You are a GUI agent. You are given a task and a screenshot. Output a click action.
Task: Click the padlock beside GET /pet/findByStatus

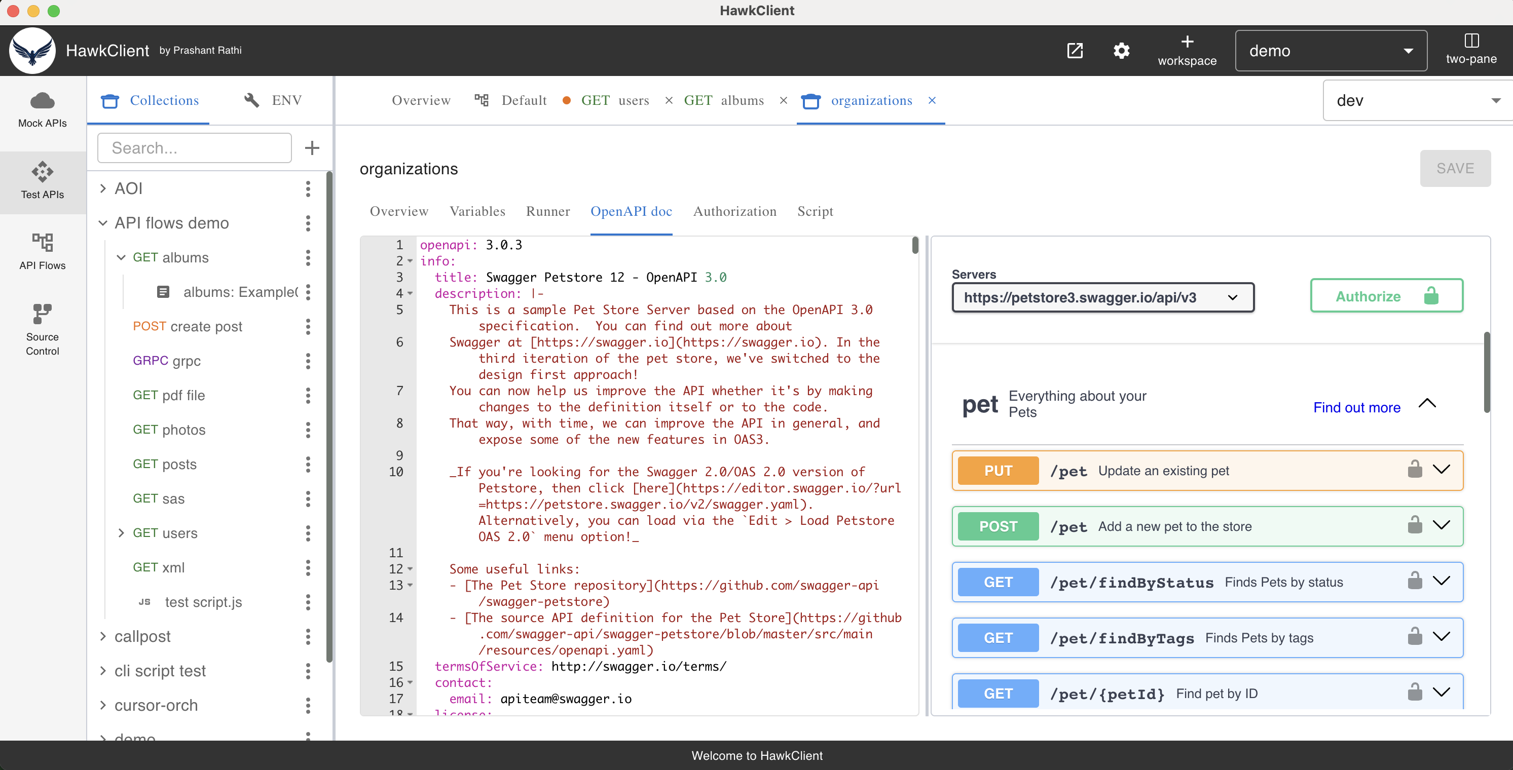1416,581
